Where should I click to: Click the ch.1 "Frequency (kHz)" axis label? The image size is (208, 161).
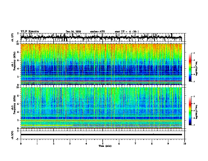click(x=14, y=62)
